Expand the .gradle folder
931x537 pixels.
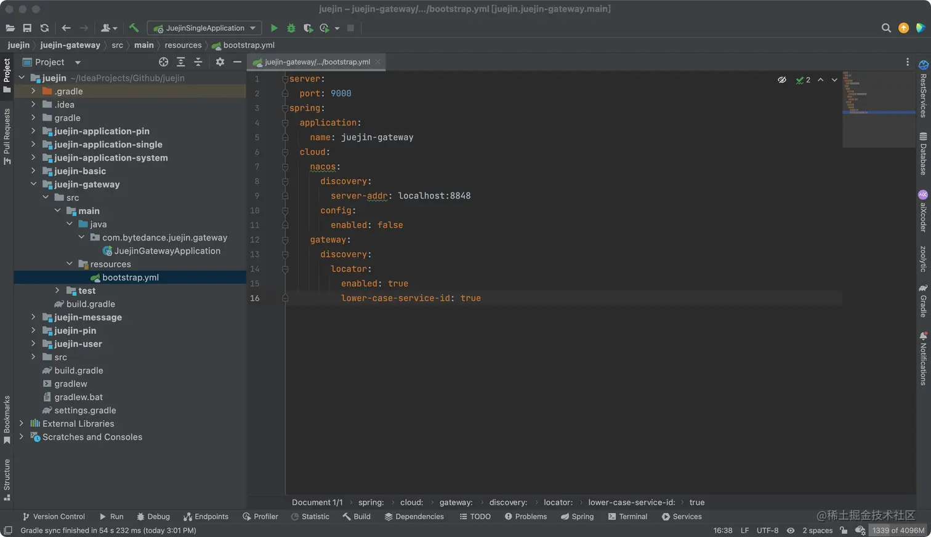(x=33, y=91)
